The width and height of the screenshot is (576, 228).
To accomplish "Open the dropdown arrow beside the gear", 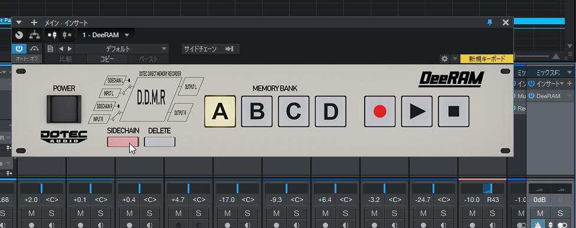I will pos(455,59).
